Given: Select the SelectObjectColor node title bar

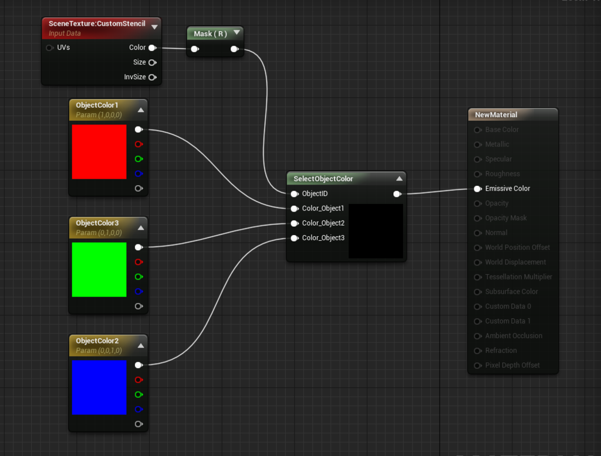Looking at the screenshot, I should click(x=346, y=178).
